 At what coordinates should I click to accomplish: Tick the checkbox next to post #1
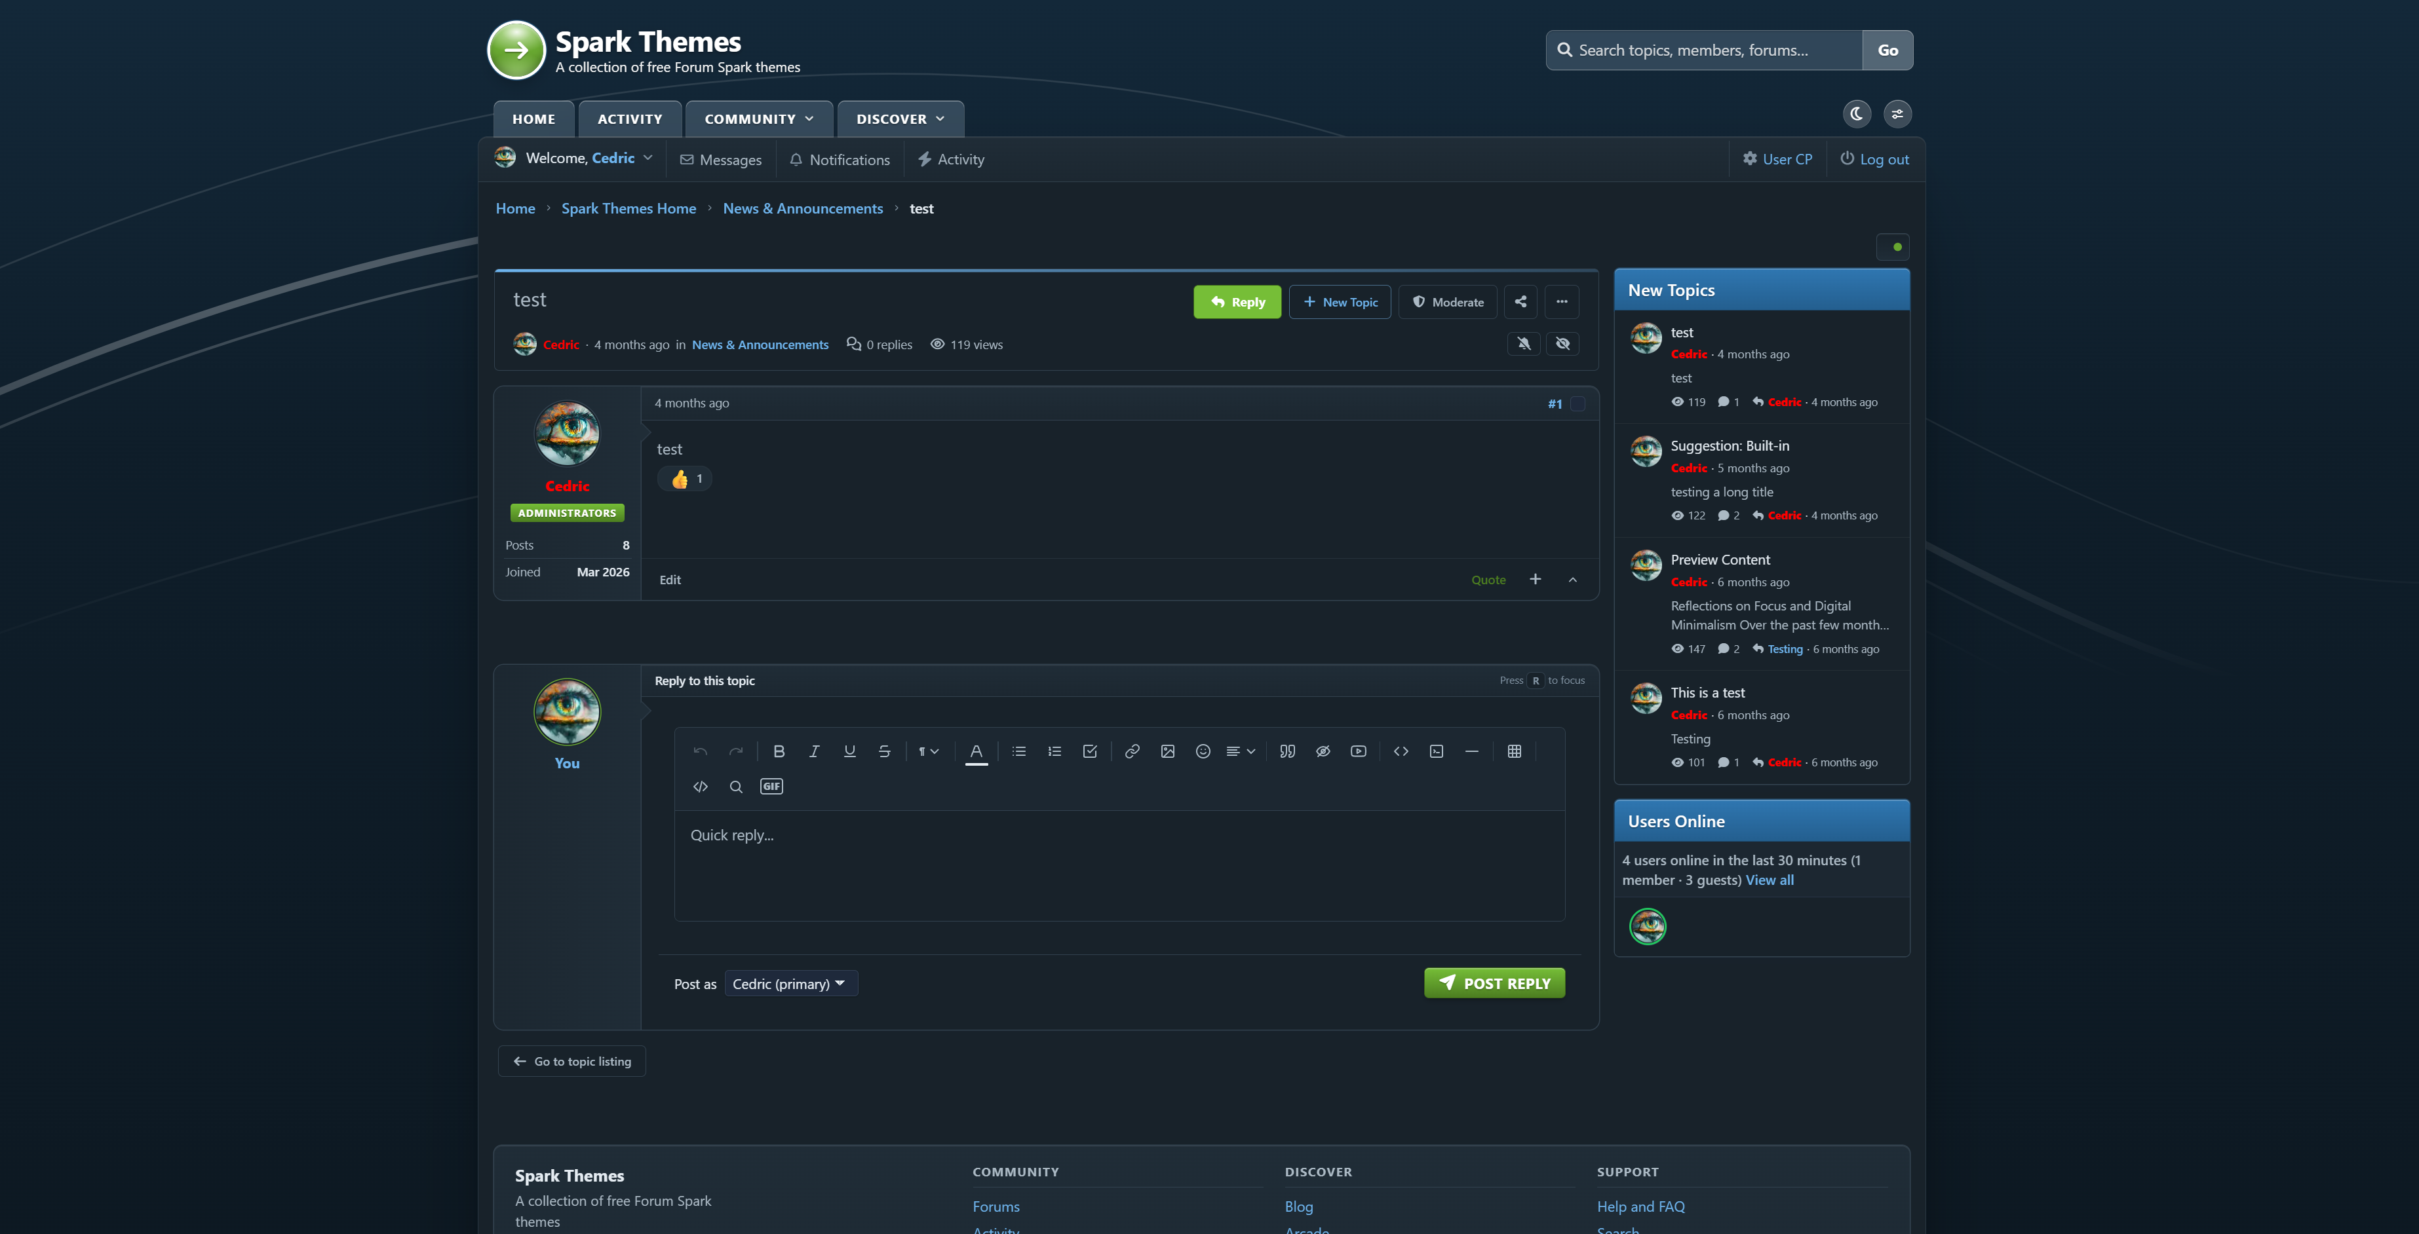[x=1577, y=403]
